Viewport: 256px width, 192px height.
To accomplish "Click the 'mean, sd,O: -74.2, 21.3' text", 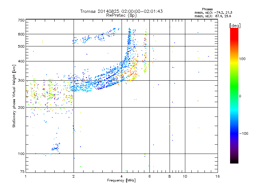I will pyautogui.click(x=213, y=12).
